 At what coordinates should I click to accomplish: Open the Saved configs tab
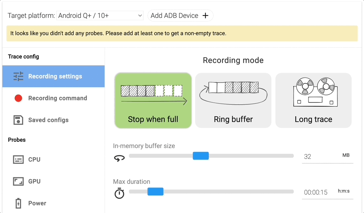click(x=48, y=120)
